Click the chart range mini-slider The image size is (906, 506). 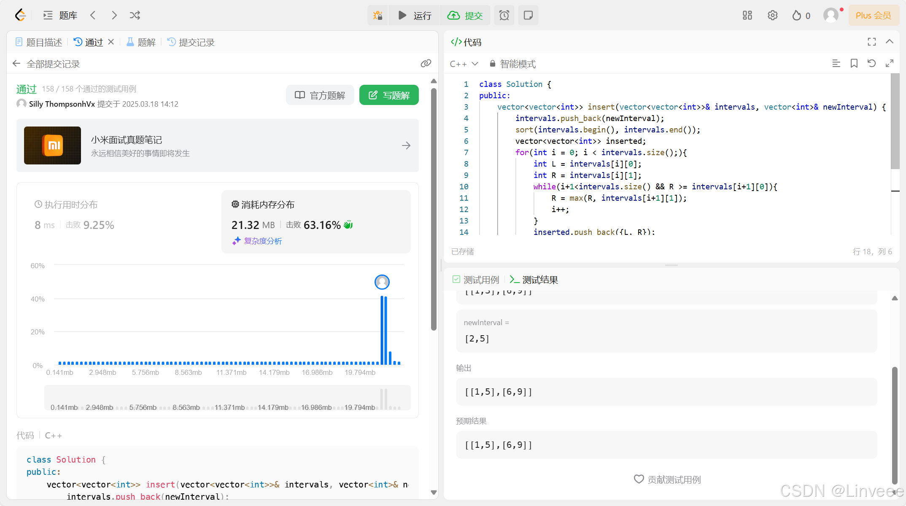pyautogui.click(x=227, y=397)
